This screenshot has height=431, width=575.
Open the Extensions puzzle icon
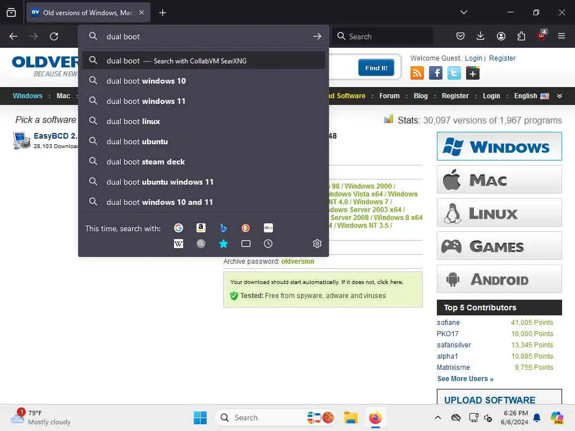click(x=521, y=36)
